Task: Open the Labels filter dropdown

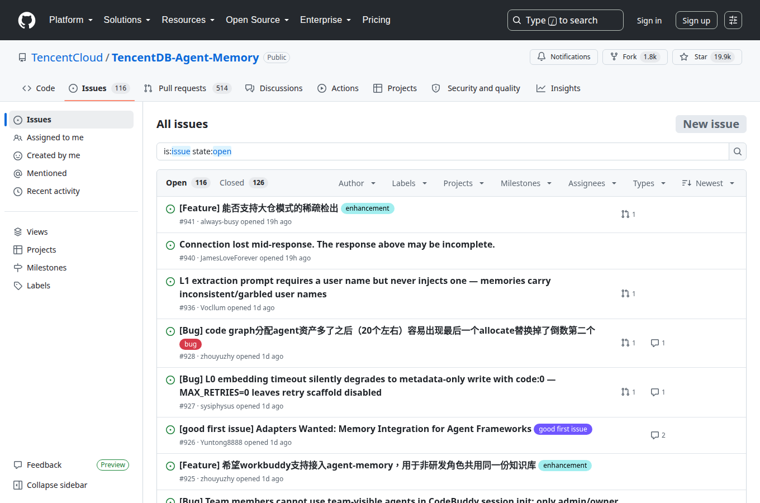Action: 409,183
